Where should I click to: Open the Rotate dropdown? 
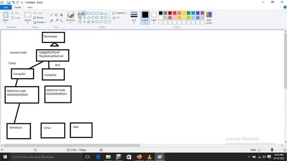pos(39,22)
